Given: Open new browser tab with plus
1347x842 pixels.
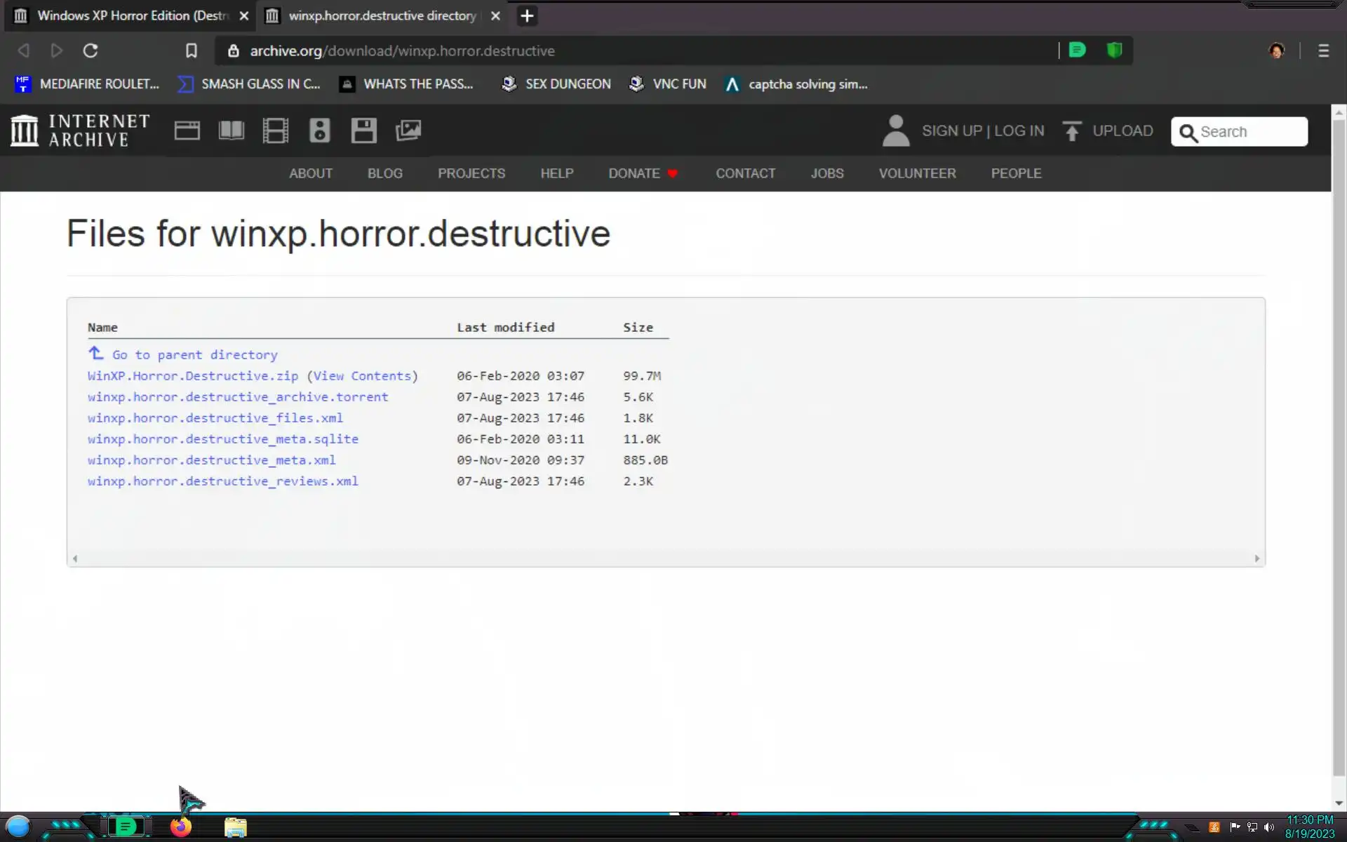Looking at the screenshot, I should [x=527, y=15].
